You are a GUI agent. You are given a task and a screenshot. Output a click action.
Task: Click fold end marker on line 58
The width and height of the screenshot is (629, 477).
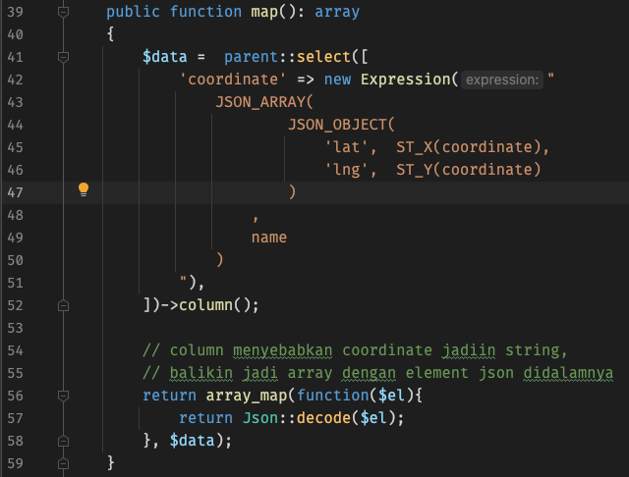point(64,441)
